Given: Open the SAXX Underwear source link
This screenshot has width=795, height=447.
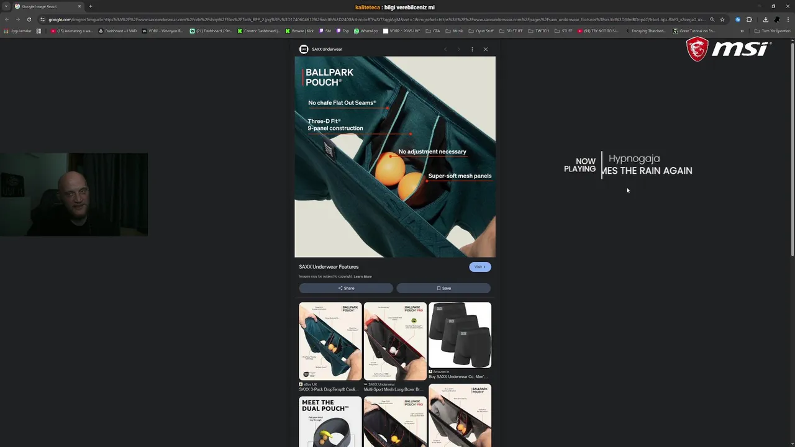Looking at the screenshot, I should (x=327, y=49).
